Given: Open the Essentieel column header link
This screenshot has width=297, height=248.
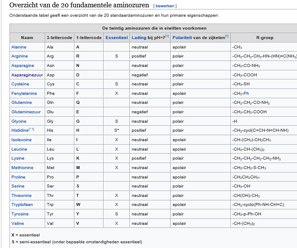Looking at the screenshot, I should [x=116, y=38].
